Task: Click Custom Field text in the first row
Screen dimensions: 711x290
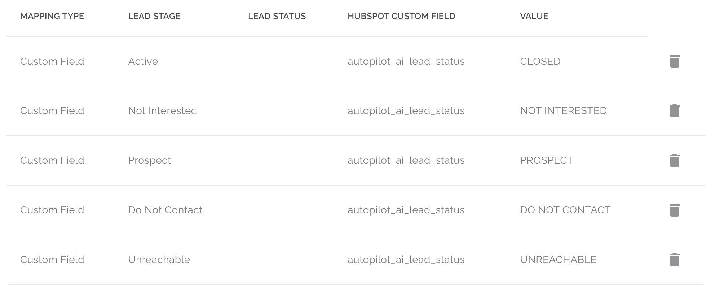Action: coord(52,61)
